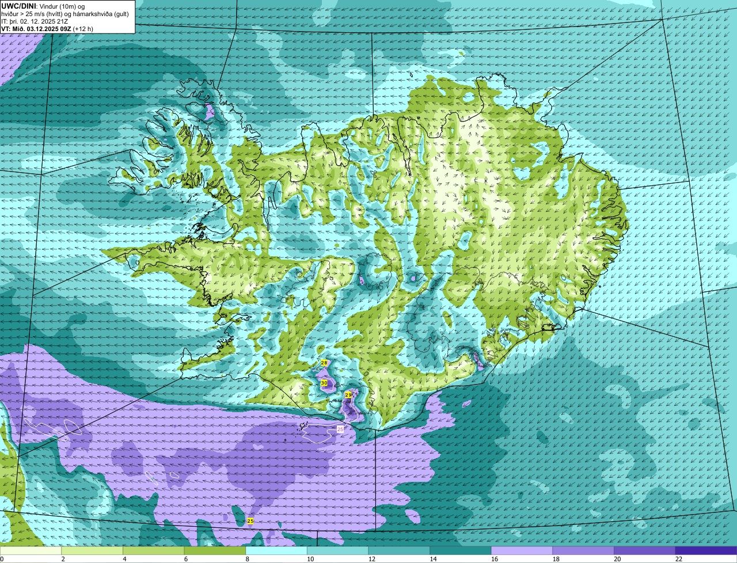Click the scale tick label 10

[x=310, y=559]
